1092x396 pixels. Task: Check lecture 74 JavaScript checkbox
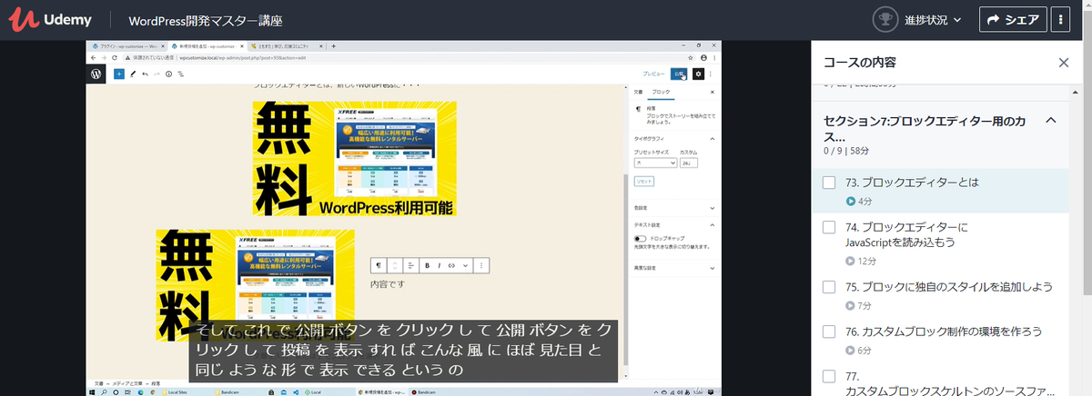click(829, 227)
